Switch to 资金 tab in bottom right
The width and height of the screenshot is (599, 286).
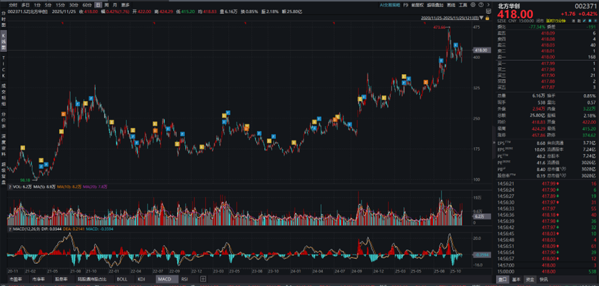click(530, 279)
